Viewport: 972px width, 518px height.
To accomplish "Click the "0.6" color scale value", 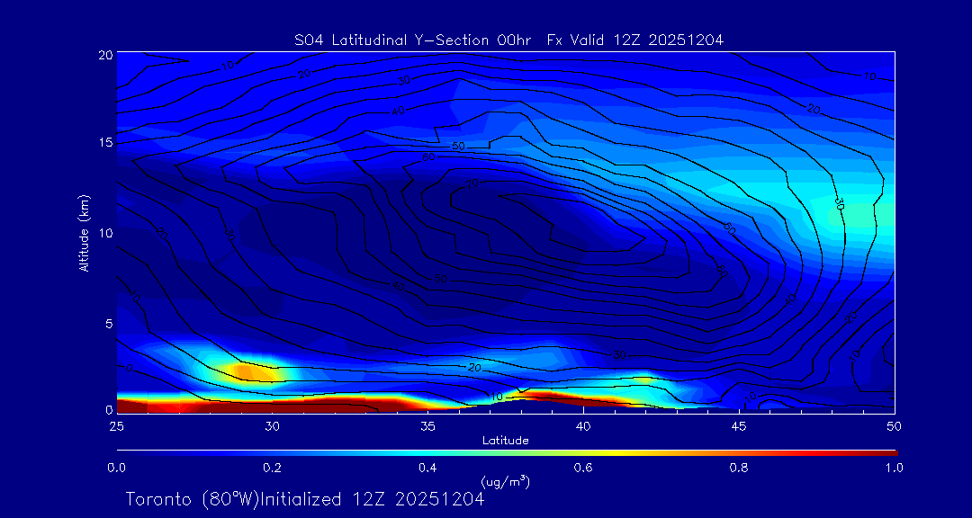I will click(583, 468).
